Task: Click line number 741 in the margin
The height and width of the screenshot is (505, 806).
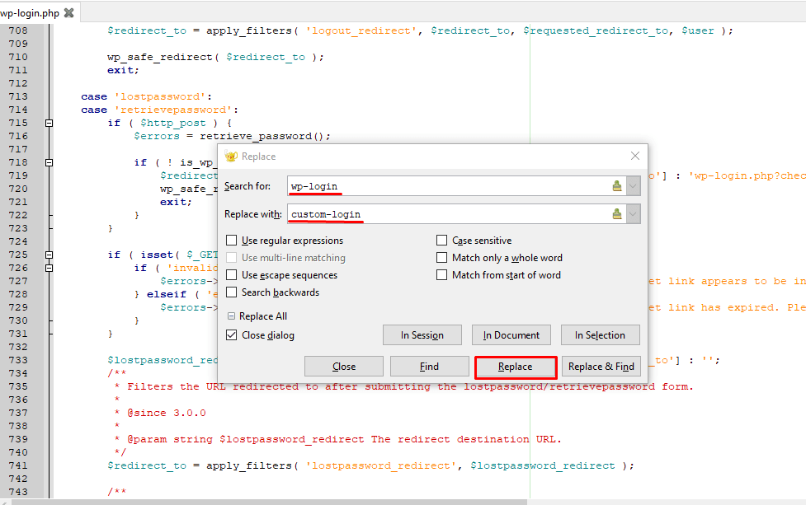Action: pos(18,465)
